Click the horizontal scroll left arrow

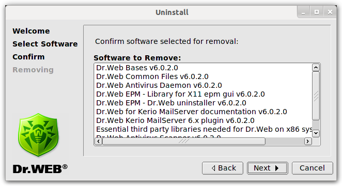(98, 141)
